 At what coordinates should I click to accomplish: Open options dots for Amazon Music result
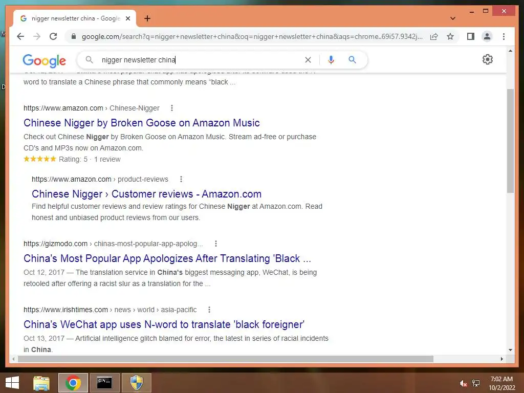172,108
